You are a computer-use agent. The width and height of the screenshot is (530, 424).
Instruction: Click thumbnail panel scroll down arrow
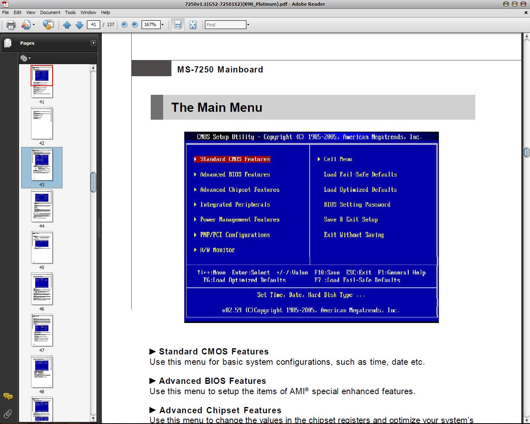(93, 418)
